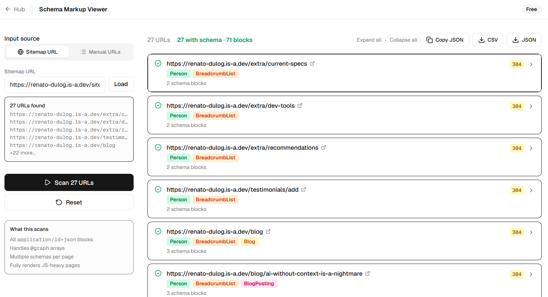Image resolution: width=548 pixels, height=297 pixels.
Task: Click the 304 status badge for the /blog row
Action: click(517, 232)
